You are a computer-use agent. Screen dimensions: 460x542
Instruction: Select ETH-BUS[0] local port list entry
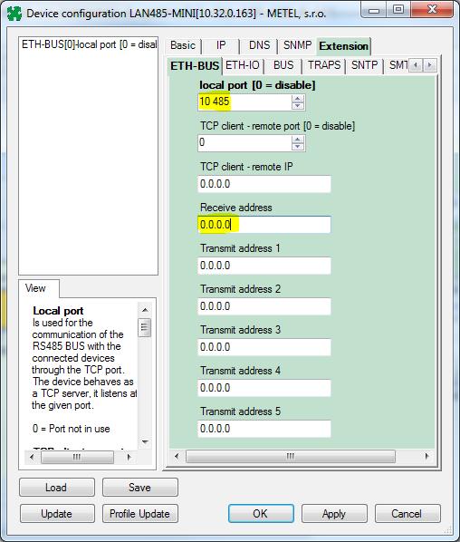[x=89, y=45]
